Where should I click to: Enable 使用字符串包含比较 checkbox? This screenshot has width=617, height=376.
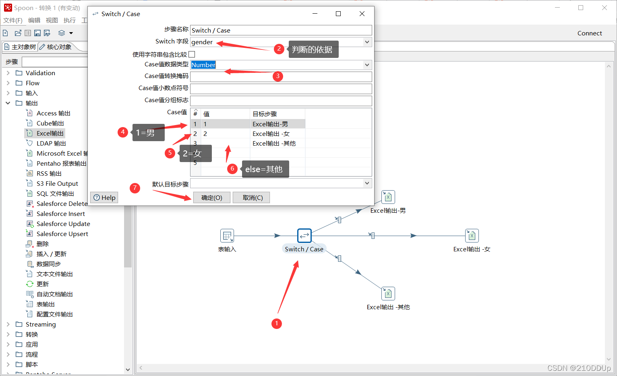click(x=192, y=54)
